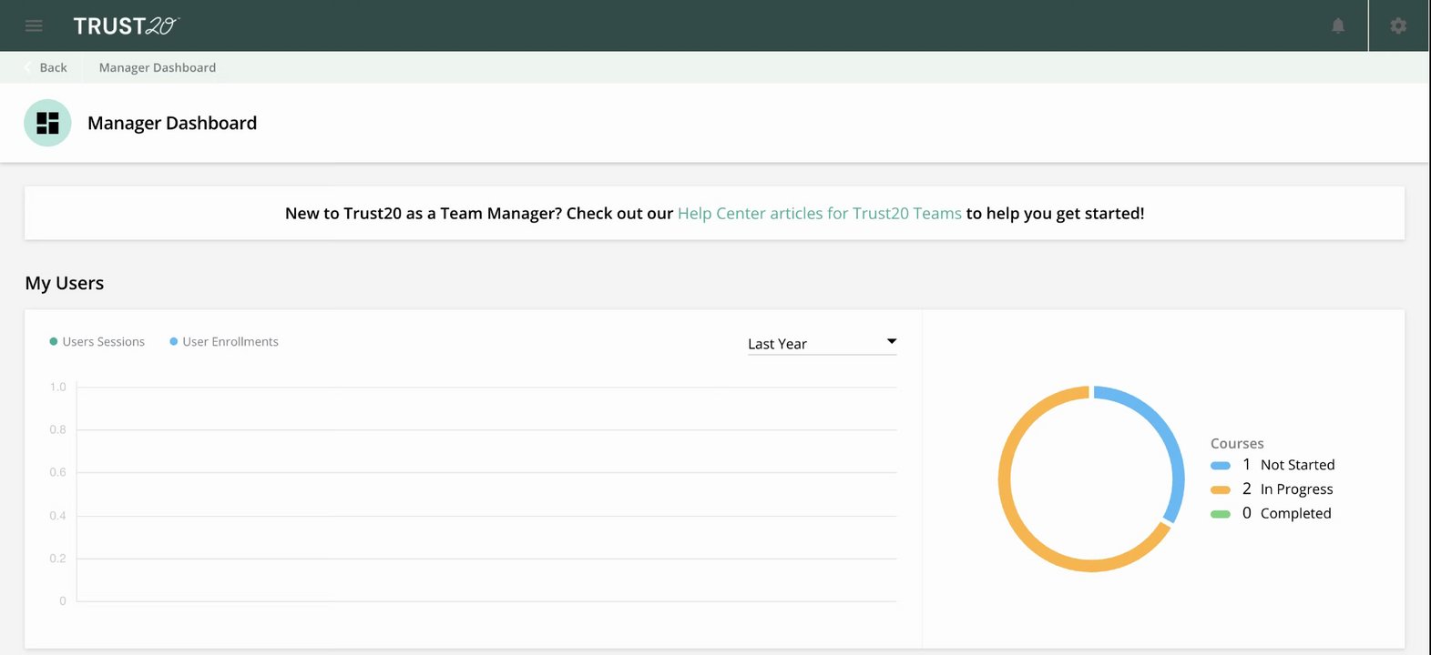This screenshot has width=1431, height=655.
Task: Expand the Last Year dropdown arrow
Action: (892, 341)
